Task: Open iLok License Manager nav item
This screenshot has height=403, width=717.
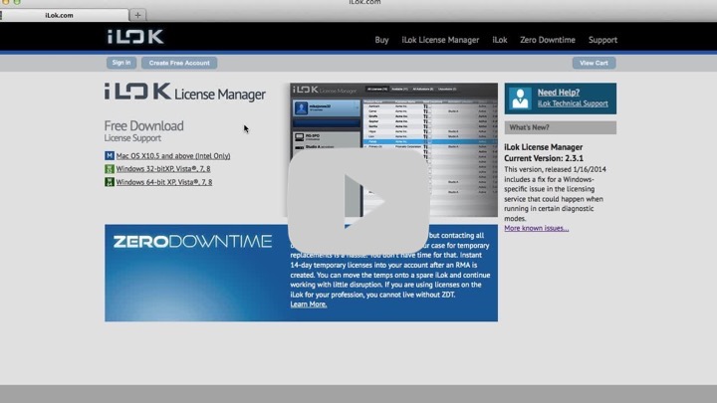Action: (440, 40)
